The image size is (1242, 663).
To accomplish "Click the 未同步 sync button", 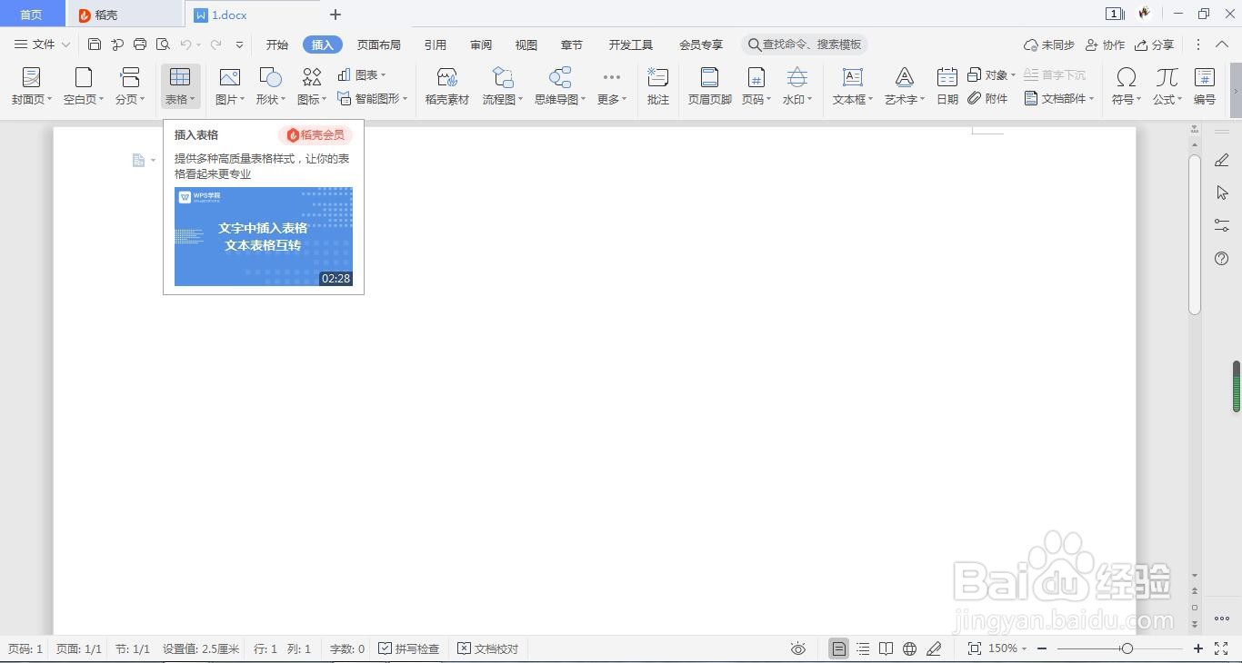I will click(1048, 45).
